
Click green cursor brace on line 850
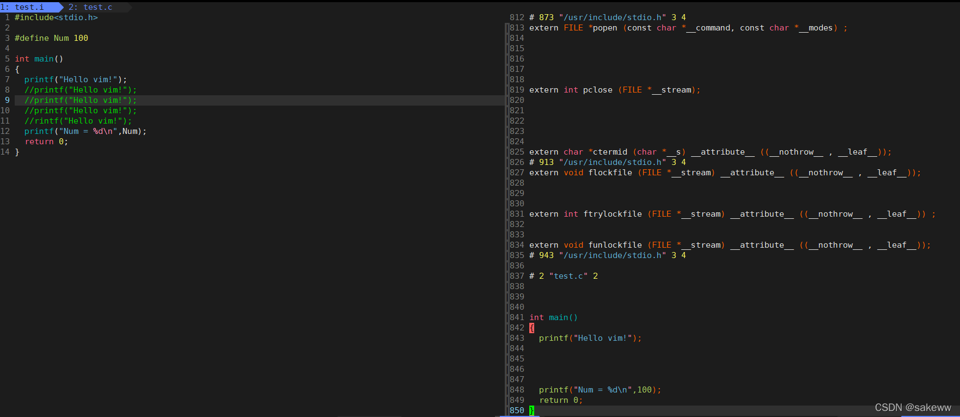pyautogui.click(x=531, y=410)
